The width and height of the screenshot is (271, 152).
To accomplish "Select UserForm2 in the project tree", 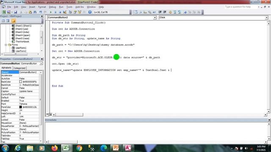I will pos(21,51).
